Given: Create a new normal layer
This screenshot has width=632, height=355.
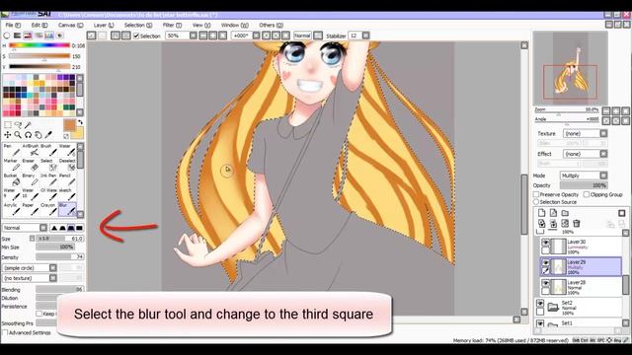Looking at the screenshot, I should 542,213.
